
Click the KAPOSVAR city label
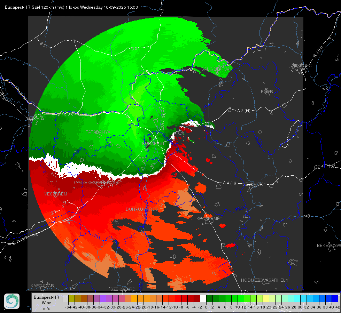(42, 286)
